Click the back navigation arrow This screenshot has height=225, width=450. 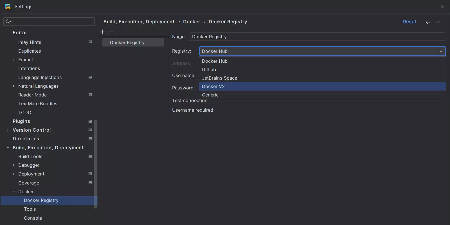click(x=428, y=22)
